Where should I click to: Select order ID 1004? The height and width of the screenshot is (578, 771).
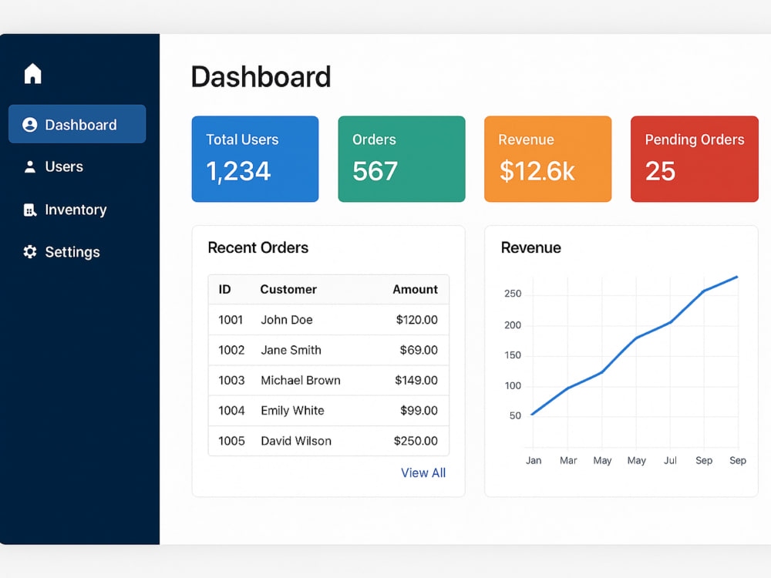pyautogui.click(x=231, y=411)
